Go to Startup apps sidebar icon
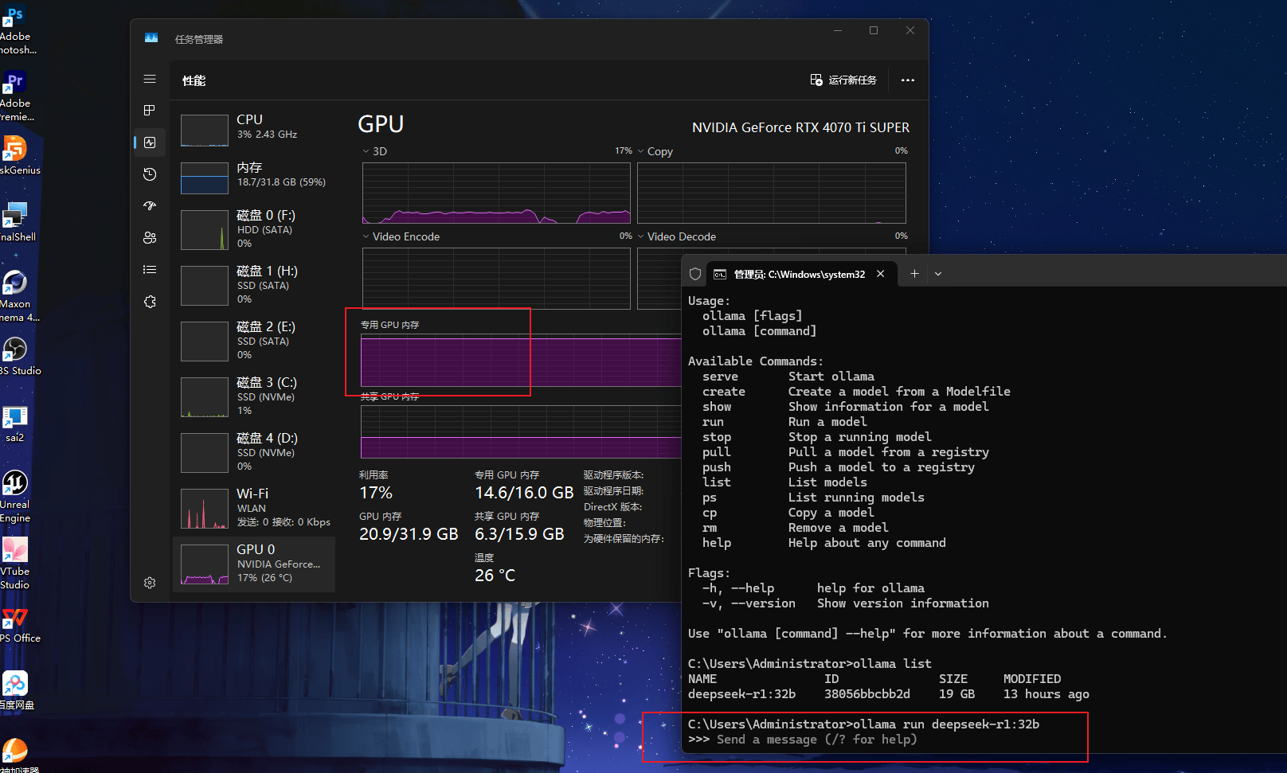 point(150,206)
